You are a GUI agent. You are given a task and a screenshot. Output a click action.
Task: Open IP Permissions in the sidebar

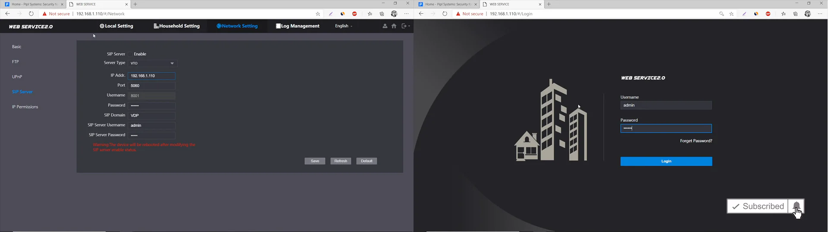tap(25, 107)
